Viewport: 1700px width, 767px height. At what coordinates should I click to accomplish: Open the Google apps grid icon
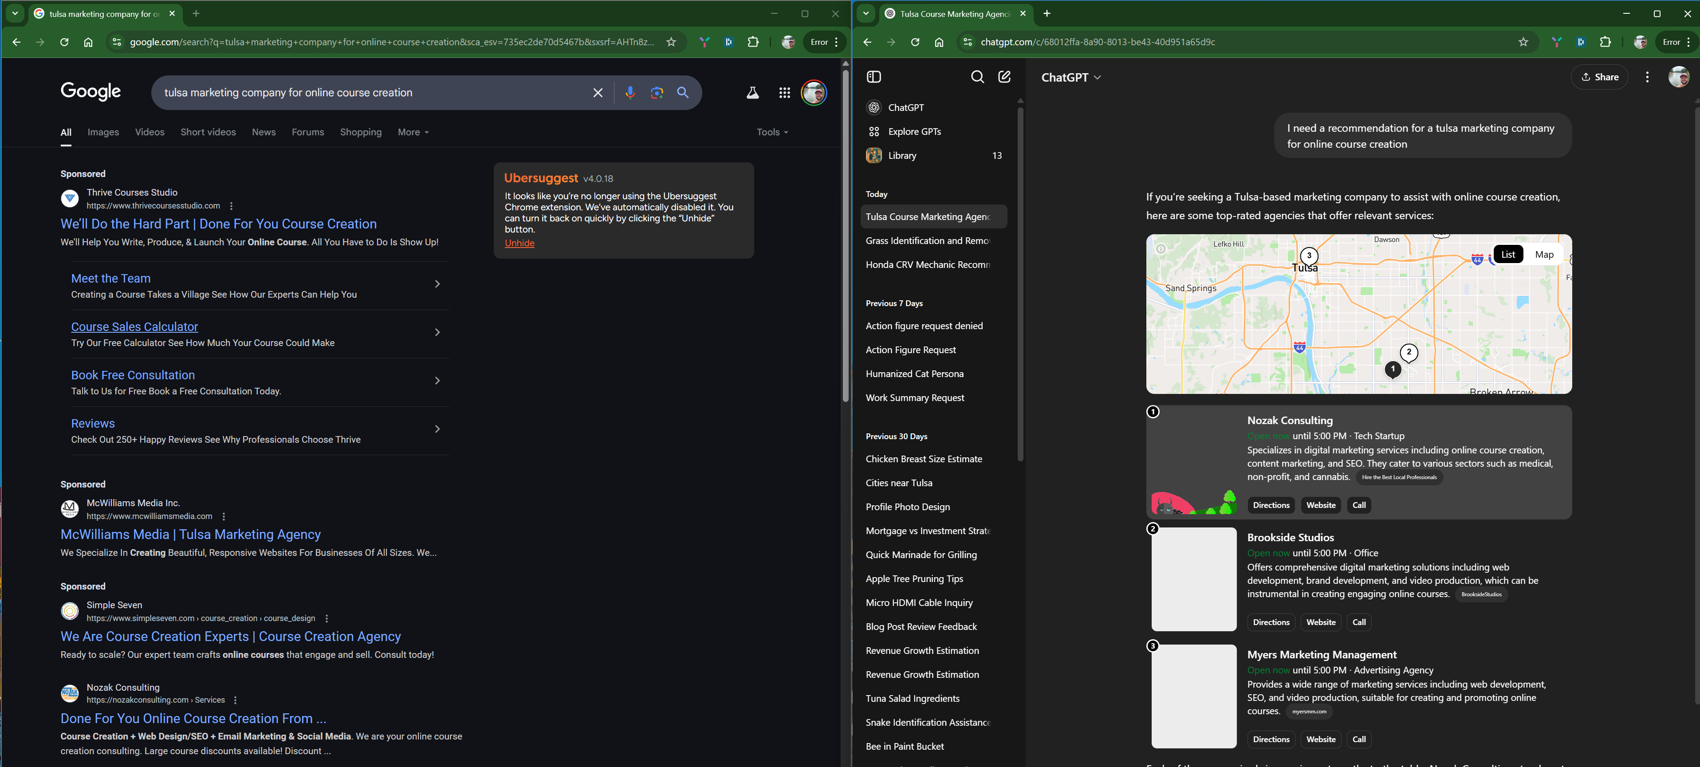785,93
